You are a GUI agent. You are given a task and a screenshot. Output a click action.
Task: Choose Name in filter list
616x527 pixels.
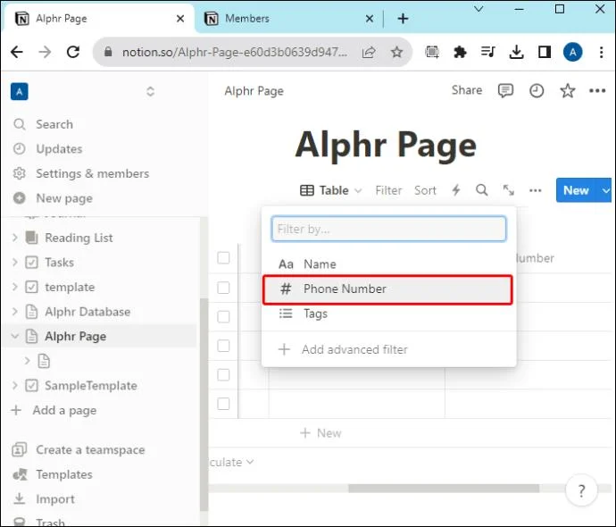click(x=388, y=264)
